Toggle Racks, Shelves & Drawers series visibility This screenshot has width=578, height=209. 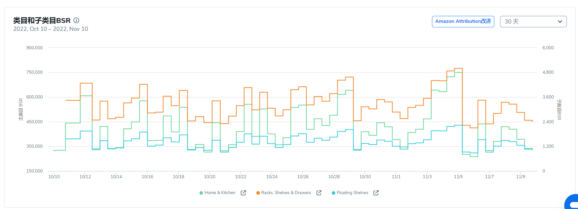coord(286,193)
